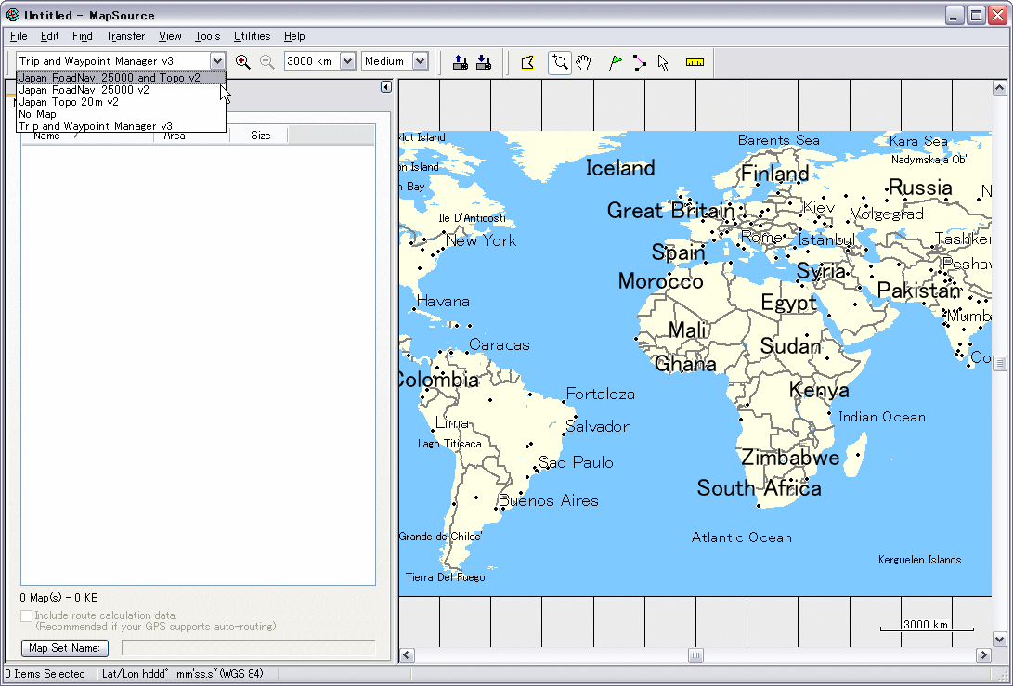The image size is (1013, 686).
Task: Open the Edit menu
Action: (50, 36)
